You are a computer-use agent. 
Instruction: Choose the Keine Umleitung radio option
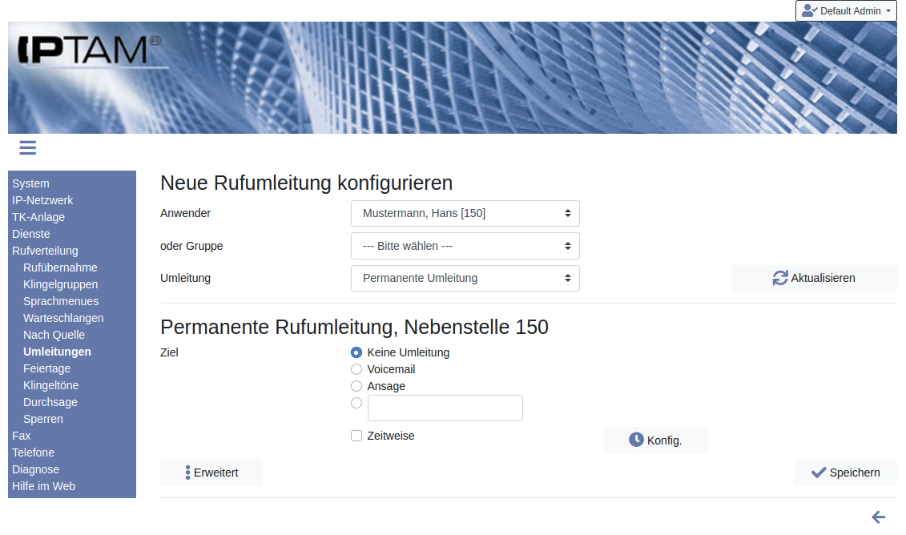[356, 352]
